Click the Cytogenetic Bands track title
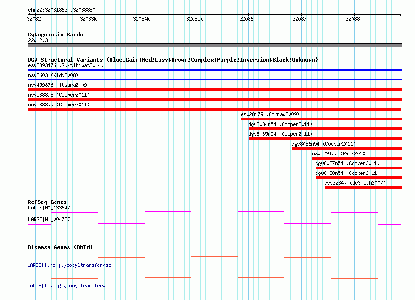The image size is (415, 300). pyautogui.click(x=55, y=35)
